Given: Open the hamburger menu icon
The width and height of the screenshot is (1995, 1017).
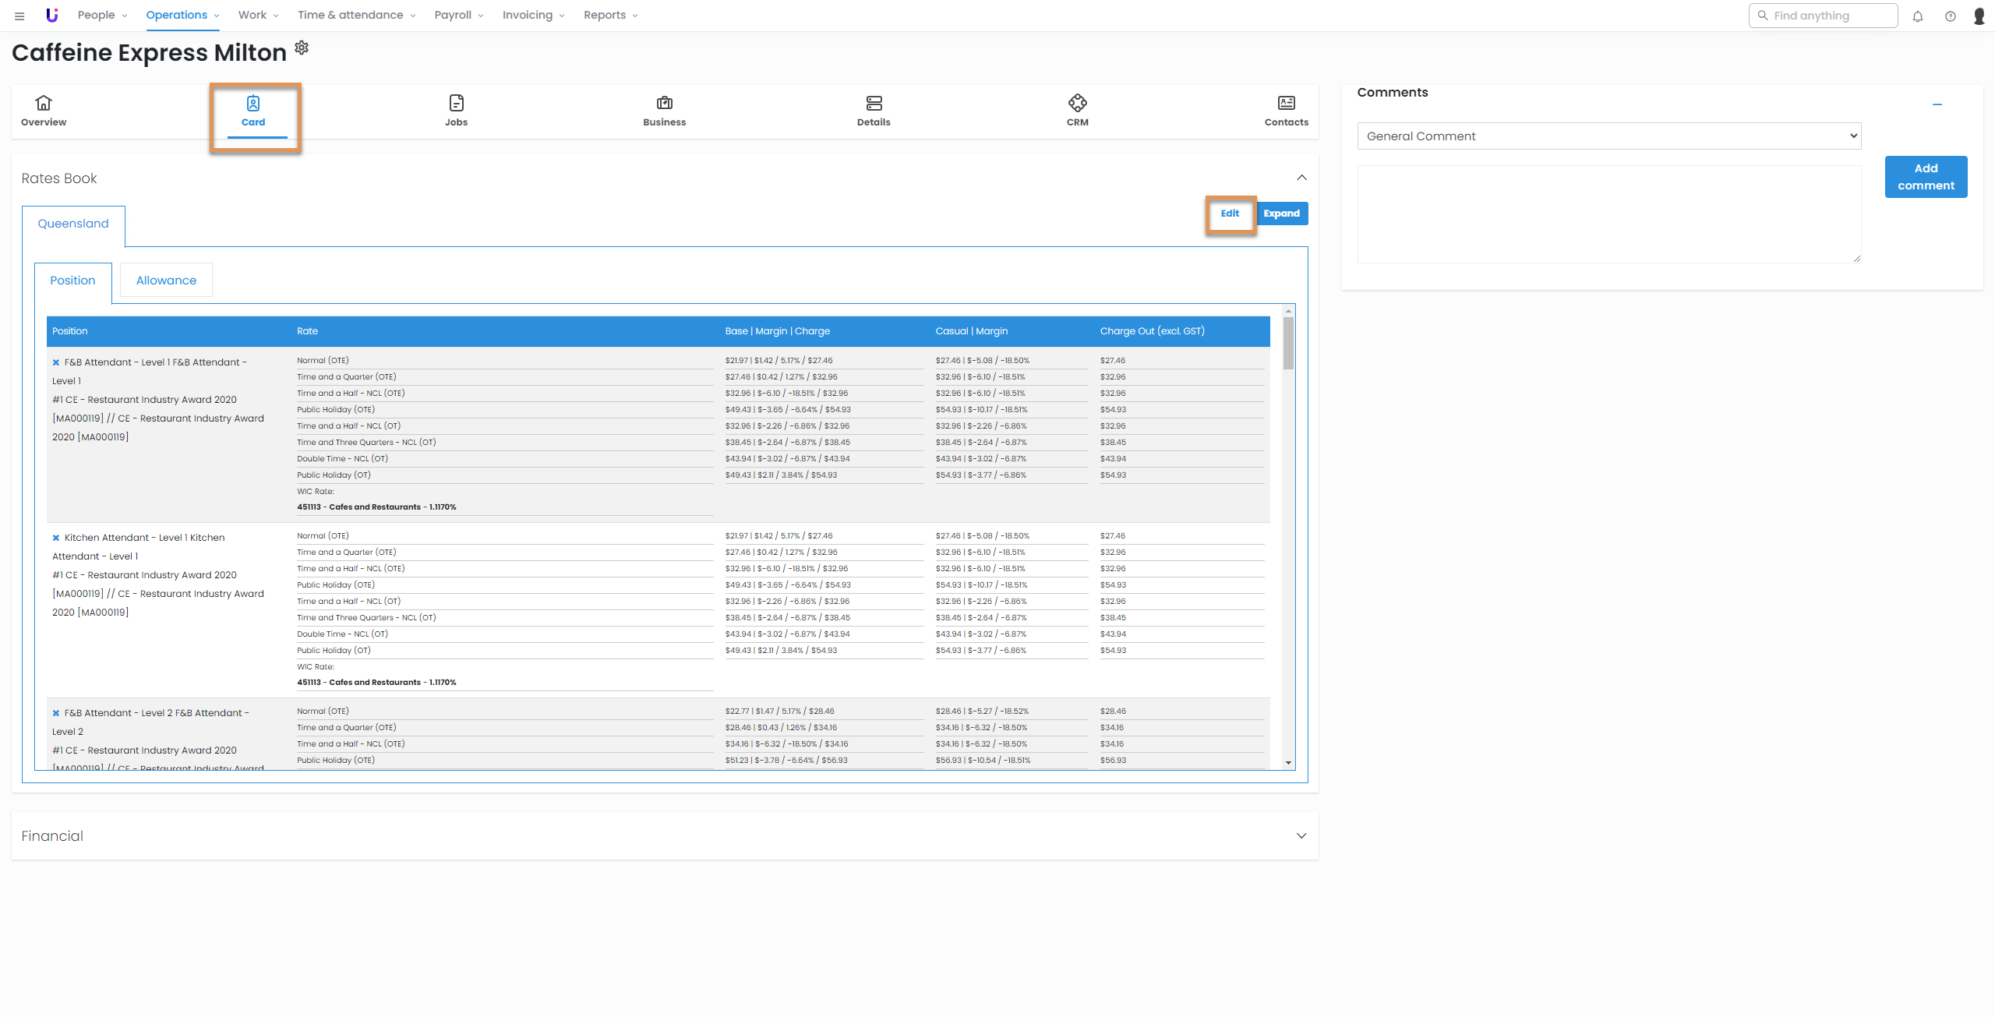Looking at the screenshot, I should tap(19, 16).
